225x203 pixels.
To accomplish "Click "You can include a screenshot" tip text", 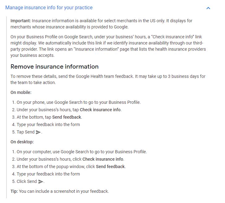I will [x=64, y=191].
